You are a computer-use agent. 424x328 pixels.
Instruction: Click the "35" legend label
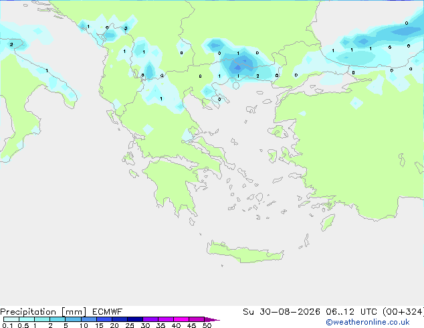tap(161, 325)
